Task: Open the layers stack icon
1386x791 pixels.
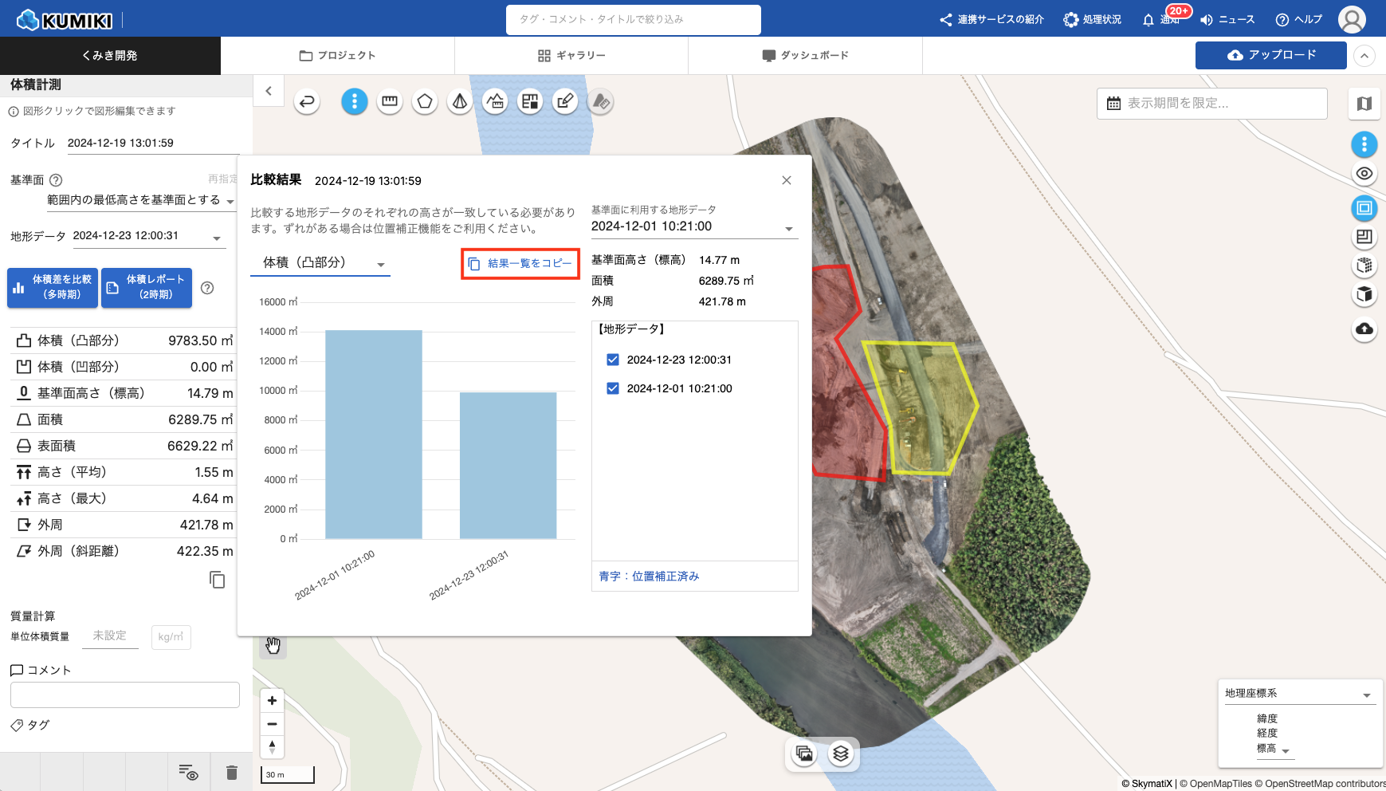Action: (x=841, y=754)
